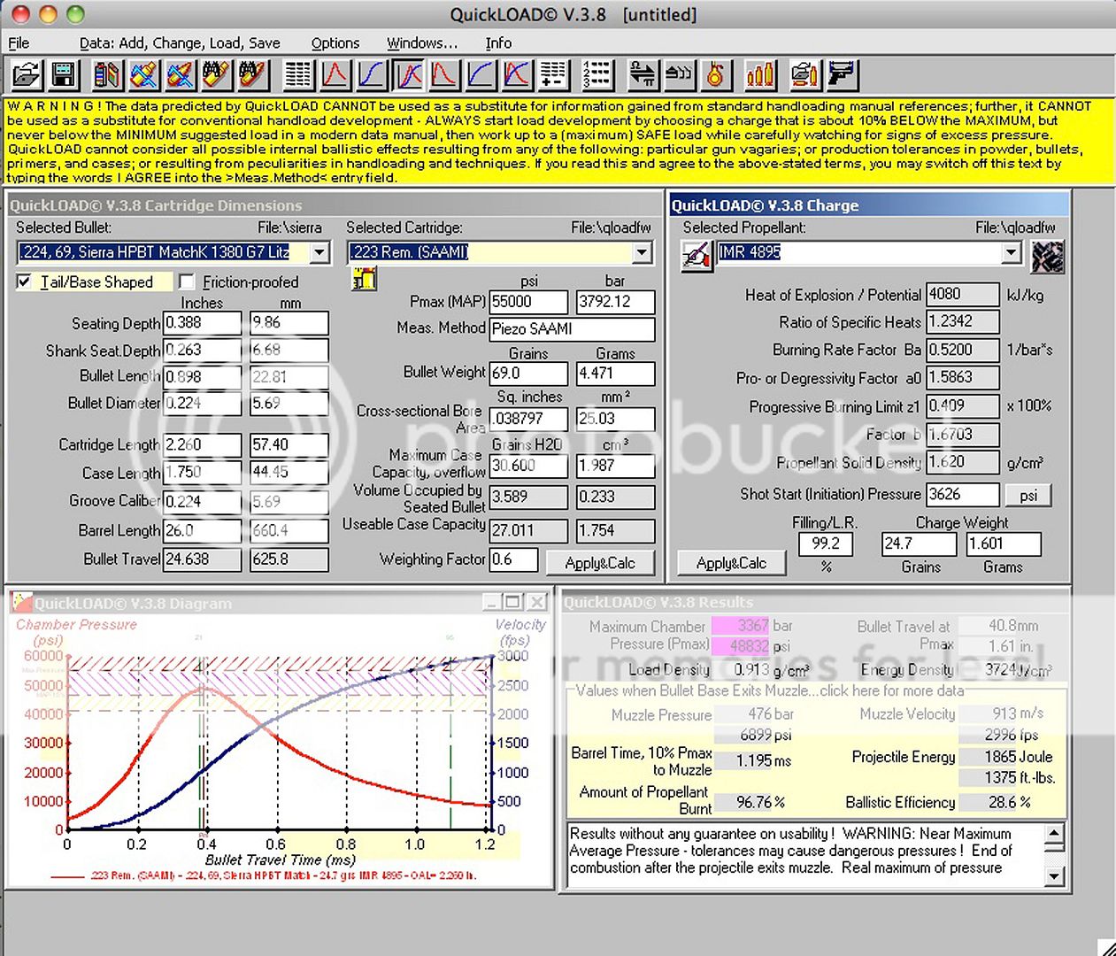Click the '48832 psi' maximum chamber pressure value
This screenshot has width=1116, height=956.
point(760,646)
